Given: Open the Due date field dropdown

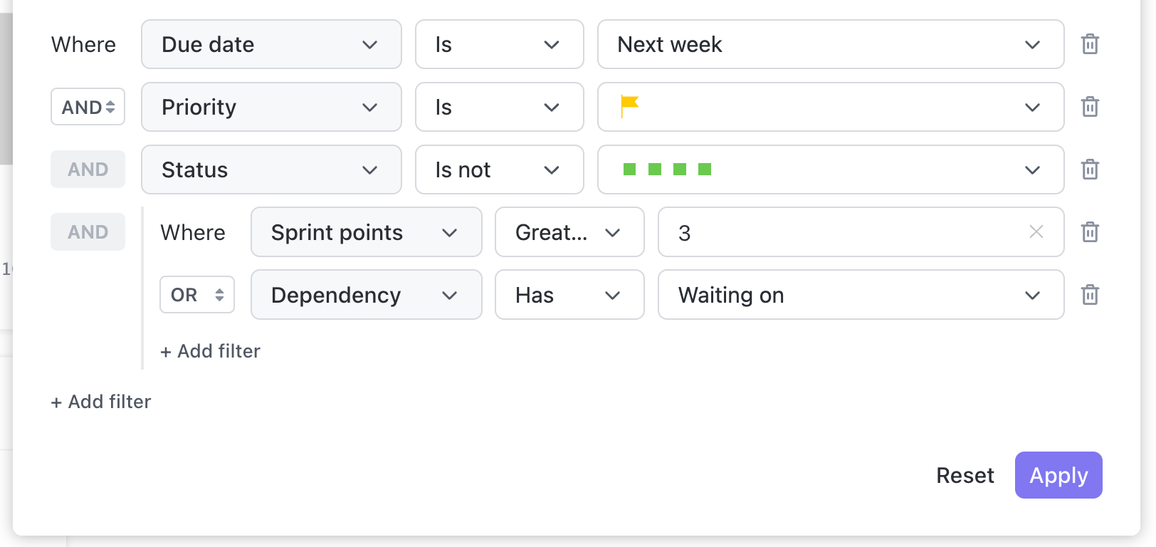Looking at the screenshot, I should pyautogui.click(x=271, y=44).
